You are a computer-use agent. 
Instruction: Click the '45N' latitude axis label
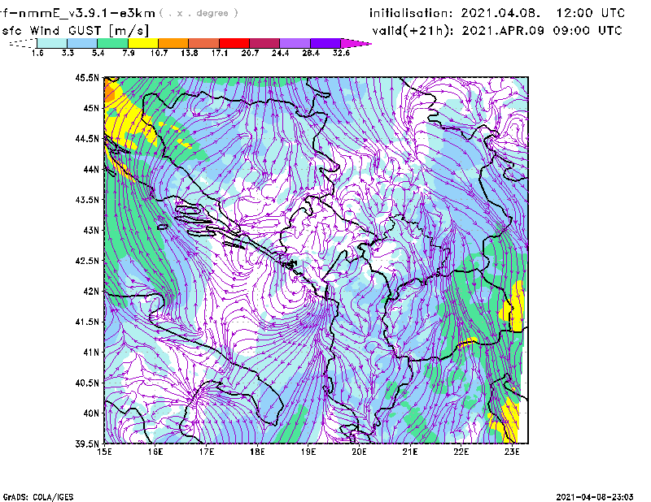tap(91, 108)
